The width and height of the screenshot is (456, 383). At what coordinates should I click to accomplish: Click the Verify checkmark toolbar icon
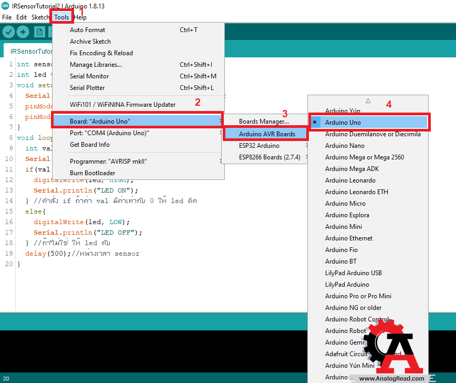click(9, 32)
